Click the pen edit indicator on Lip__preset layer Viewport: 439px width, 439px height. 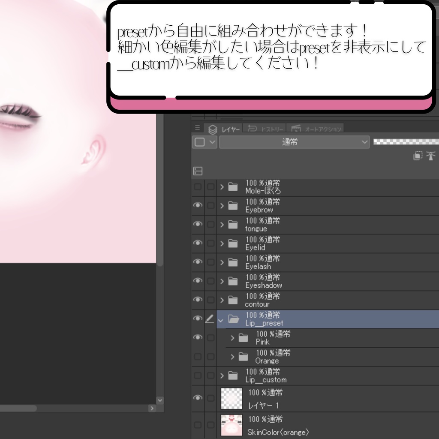coord(210,319)
